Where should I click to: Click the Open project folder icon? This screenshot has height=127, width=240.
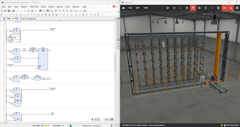[5, 11]
